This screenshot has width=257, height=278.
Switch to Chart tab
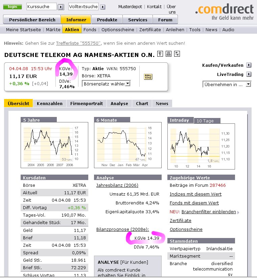142,103
